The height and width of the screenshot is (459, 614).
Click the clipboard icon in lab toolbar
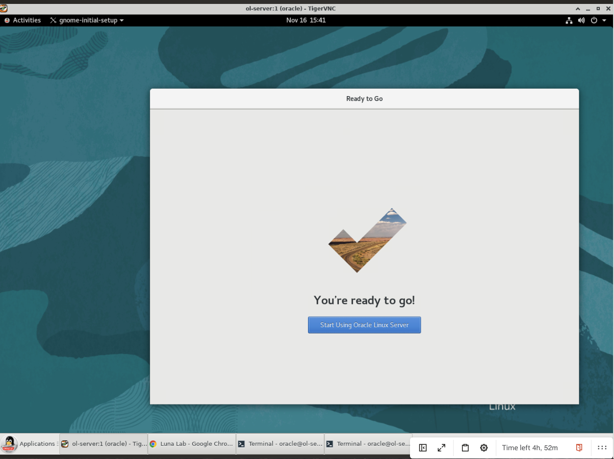click(x=465, y=448)
